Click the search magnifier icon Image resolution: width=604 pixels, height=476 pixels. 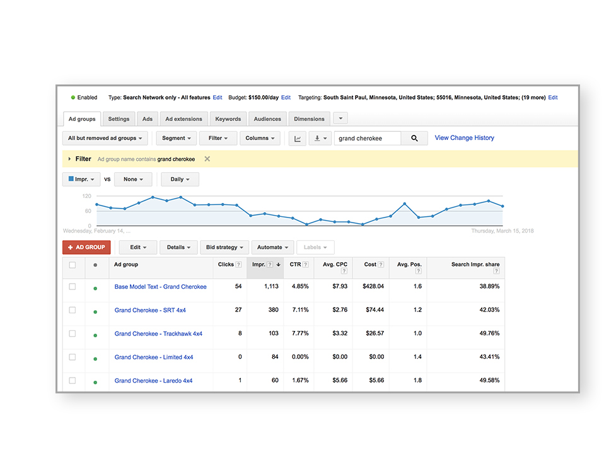pos(414,138)
